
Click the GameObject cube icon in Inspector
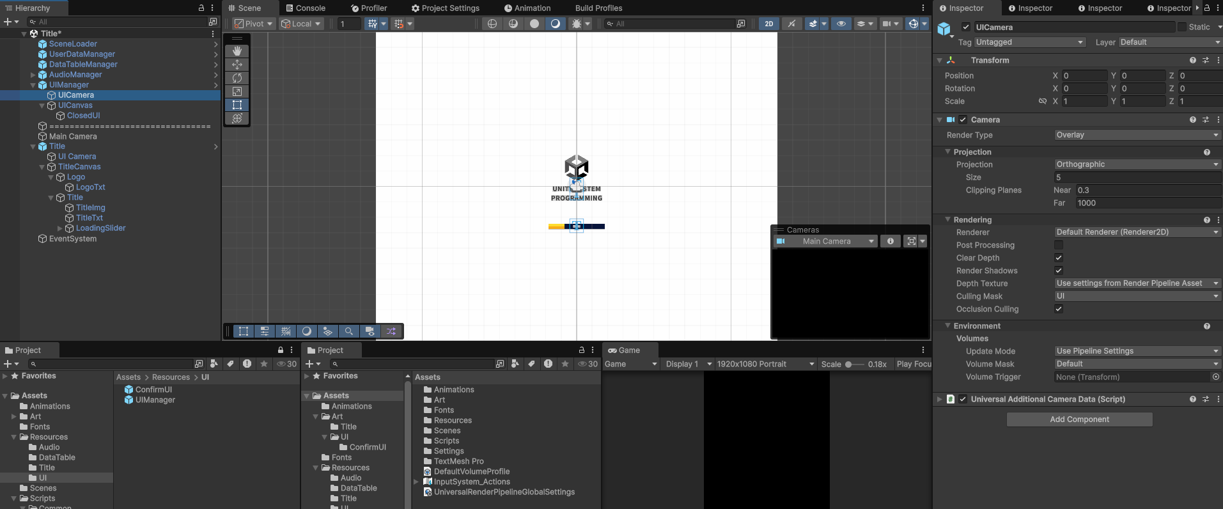(x=944, y=29)
